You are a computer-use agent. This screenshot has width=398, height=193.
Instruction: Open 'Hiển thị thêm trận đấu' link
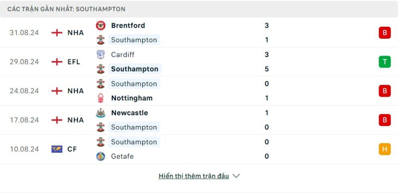click(194, 176)
